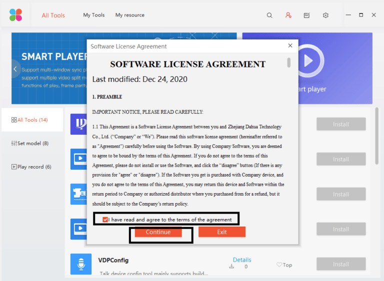Open the settings gear icon
This screenshot has width=384, height=281.
[325, 15]
